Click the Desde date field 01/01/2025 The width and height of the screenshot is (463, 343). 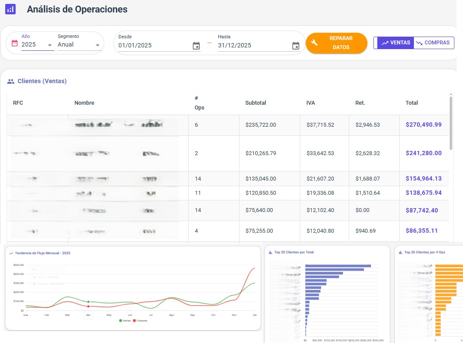click(153, 46)
